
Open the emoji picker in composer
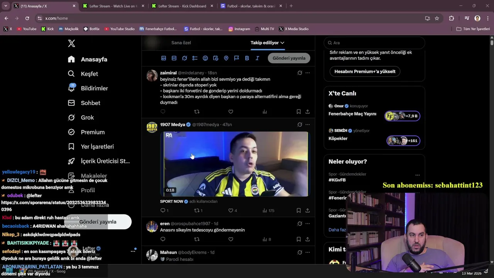click(x=205, y=58)
